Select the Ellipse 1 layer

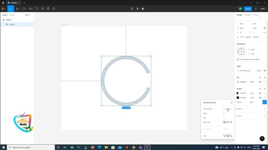17,24
